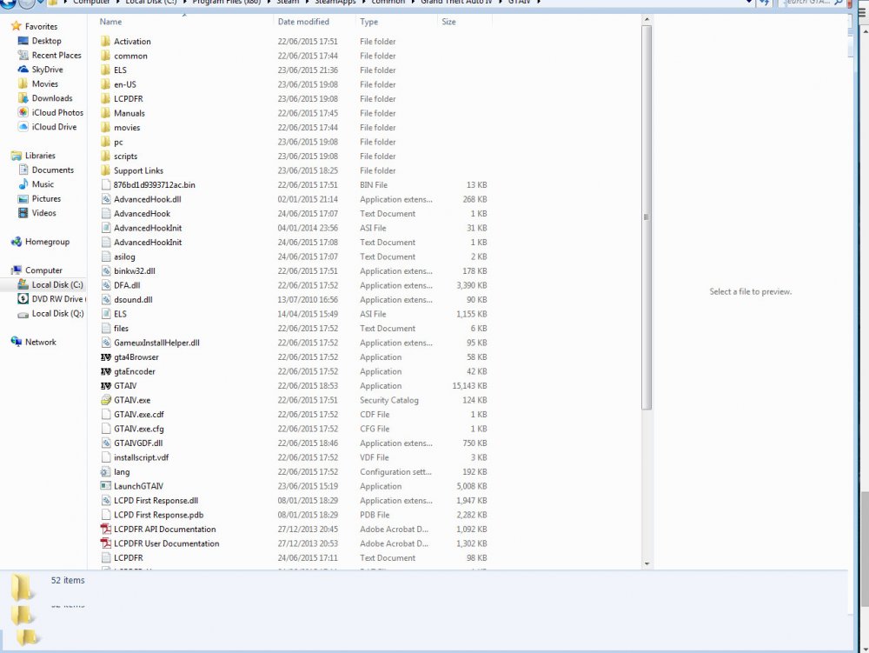Click the ELS ASI file icon
This screenshot has width=869, height=653.
point(106,314)
